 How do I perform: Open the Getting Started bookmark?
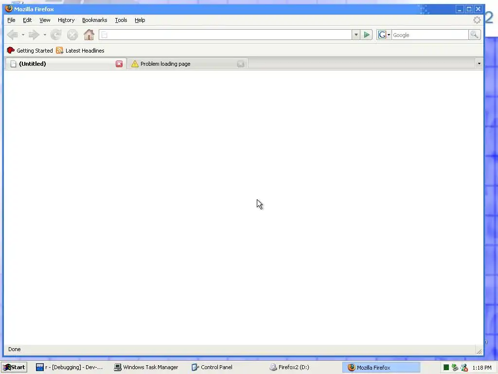pyautogui.click(x=30, y=51)
